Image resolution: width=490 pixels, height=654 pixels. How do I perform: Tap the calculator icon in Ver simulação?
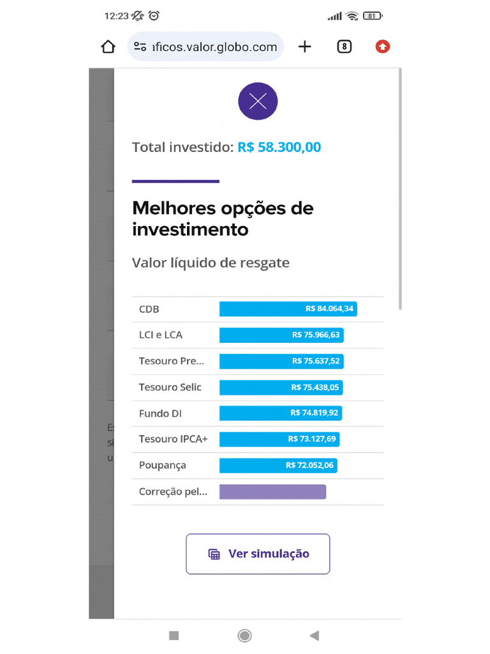pyautogui.click(x=214, y=554)
